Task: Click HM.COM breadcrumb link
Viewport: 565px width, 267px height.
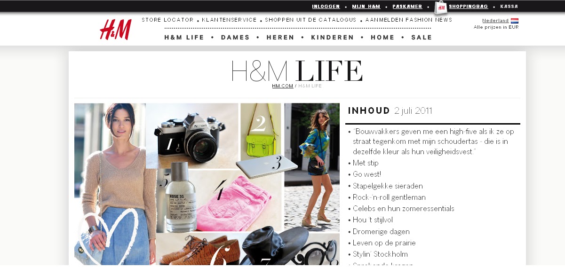Action: click(283, 86)
